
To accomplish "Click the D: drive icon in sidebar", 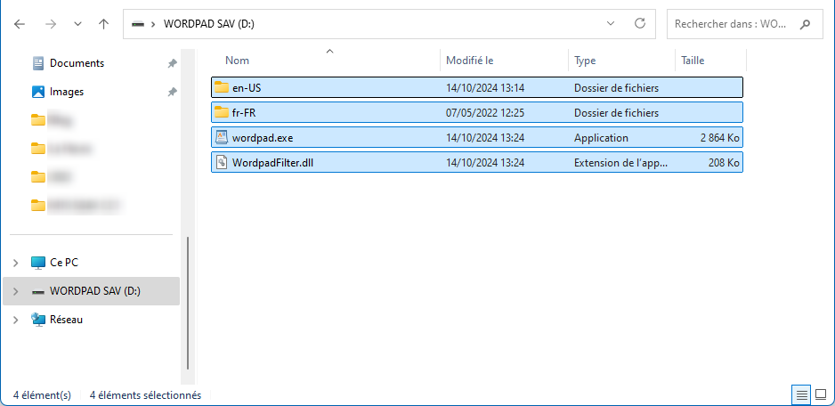I will click(37, 291).
